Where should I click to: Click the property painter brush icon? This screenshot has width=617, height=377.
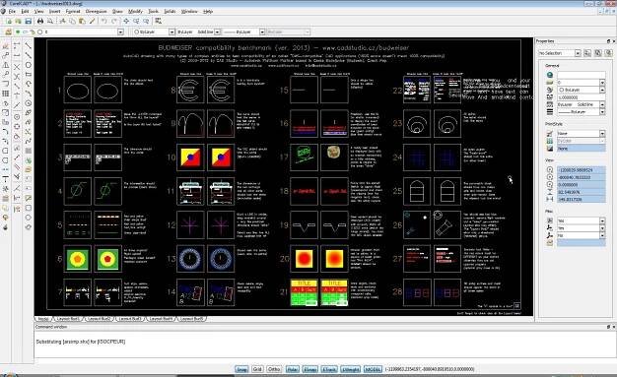pos(92,22)
